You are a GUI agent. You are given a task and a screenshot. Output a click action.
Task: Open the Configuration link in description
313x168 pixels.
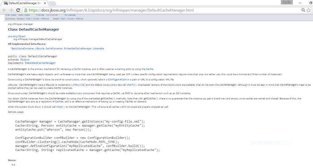coord(117,80)
